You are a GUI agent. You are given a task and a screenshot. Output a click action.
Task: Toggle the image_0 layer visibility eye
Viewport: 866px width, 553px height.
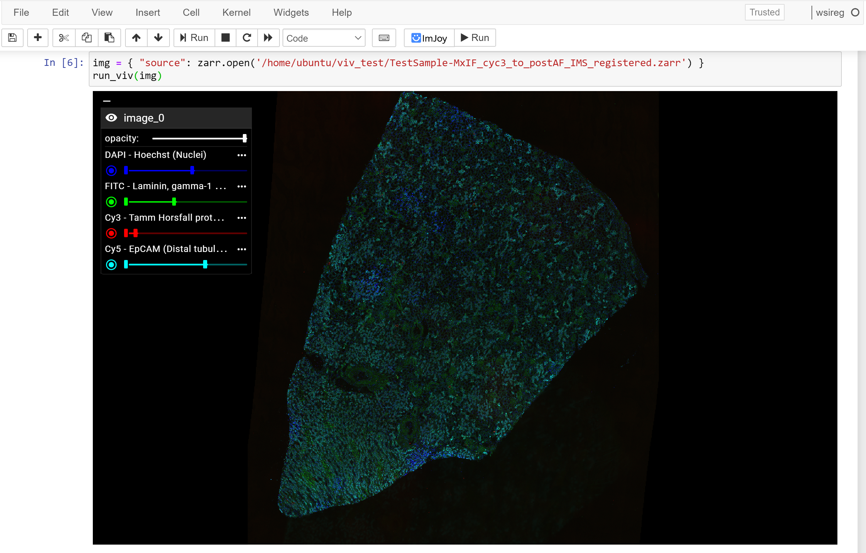click(111, 118)
